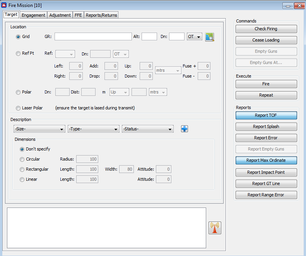Open the map grid picker icon
Image resolution: width=306 pixels, height=256 pixels.
pos(210,37)
